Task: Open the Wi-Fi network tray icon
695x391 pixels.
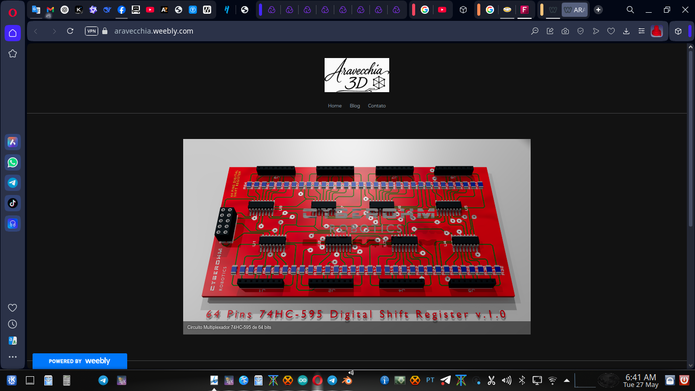Action: (553, 380)
